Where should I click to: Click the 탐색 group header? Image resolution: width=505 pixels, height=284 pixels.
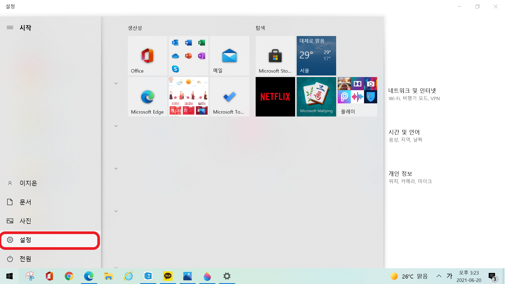pyautogui.click(x=260, y=28)
